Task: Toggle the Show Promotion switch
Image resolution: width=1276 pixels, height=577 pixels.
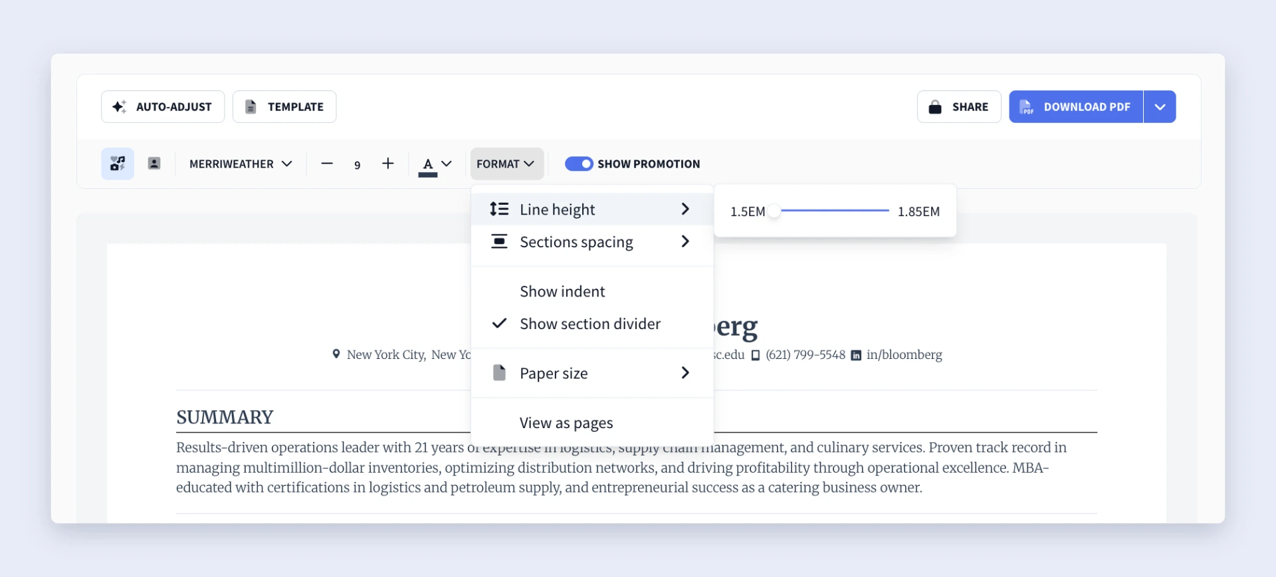Action: pyautogui.click(x=579, y=164)
